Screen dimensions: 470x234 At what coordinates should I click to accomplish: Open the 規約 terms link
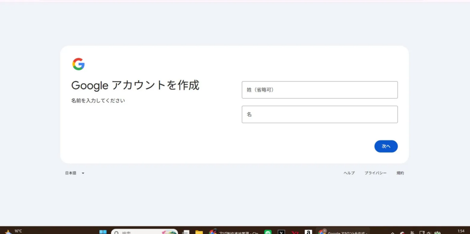400,173
